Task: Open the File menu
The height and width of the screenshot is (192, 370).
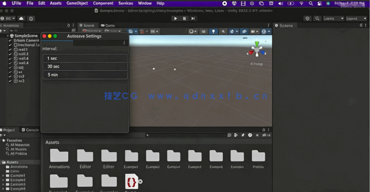Action: (30, 3)
